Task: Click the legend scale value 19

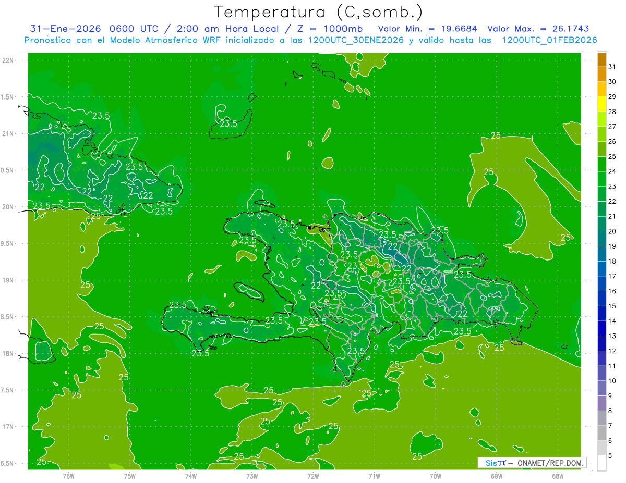Action: 612,246
